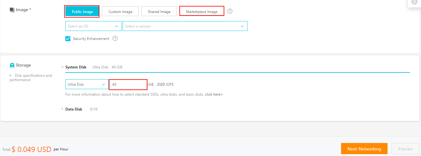Click the badge showing 0 at top right
Viewport: 421px width, 156px height.
click(x=414, y=2)
